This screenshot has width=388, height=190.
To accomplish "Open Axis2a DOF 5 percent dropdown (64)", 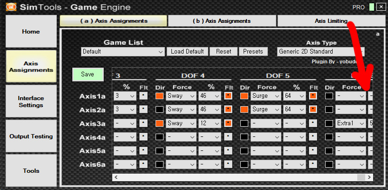I will [294, 109].
